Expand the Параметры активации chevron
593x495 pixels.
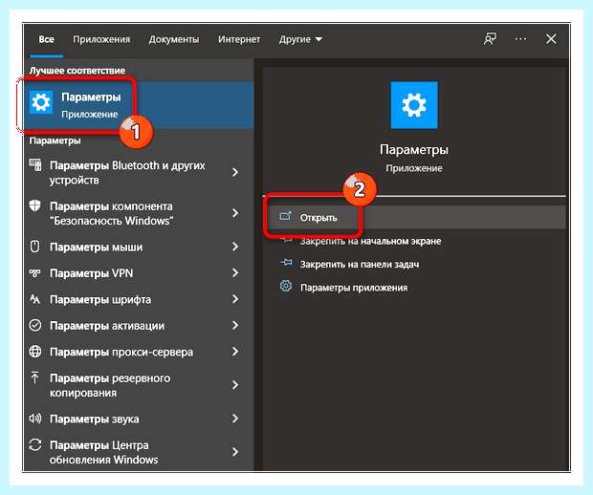[x=235, y=325]
